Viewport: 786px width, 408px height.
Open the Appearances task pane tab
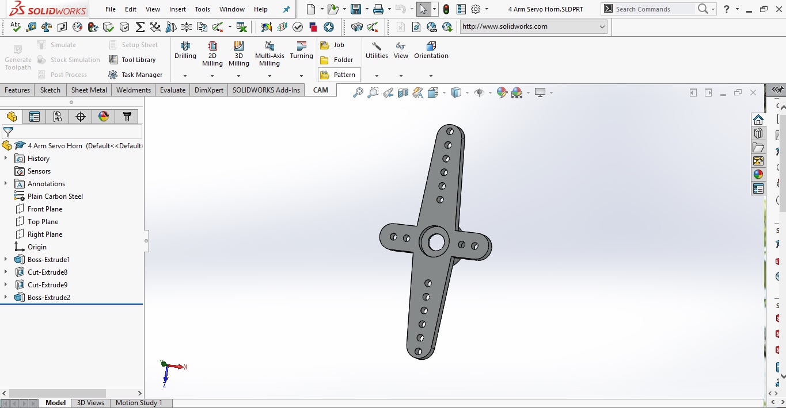click(x=758, y=175)
